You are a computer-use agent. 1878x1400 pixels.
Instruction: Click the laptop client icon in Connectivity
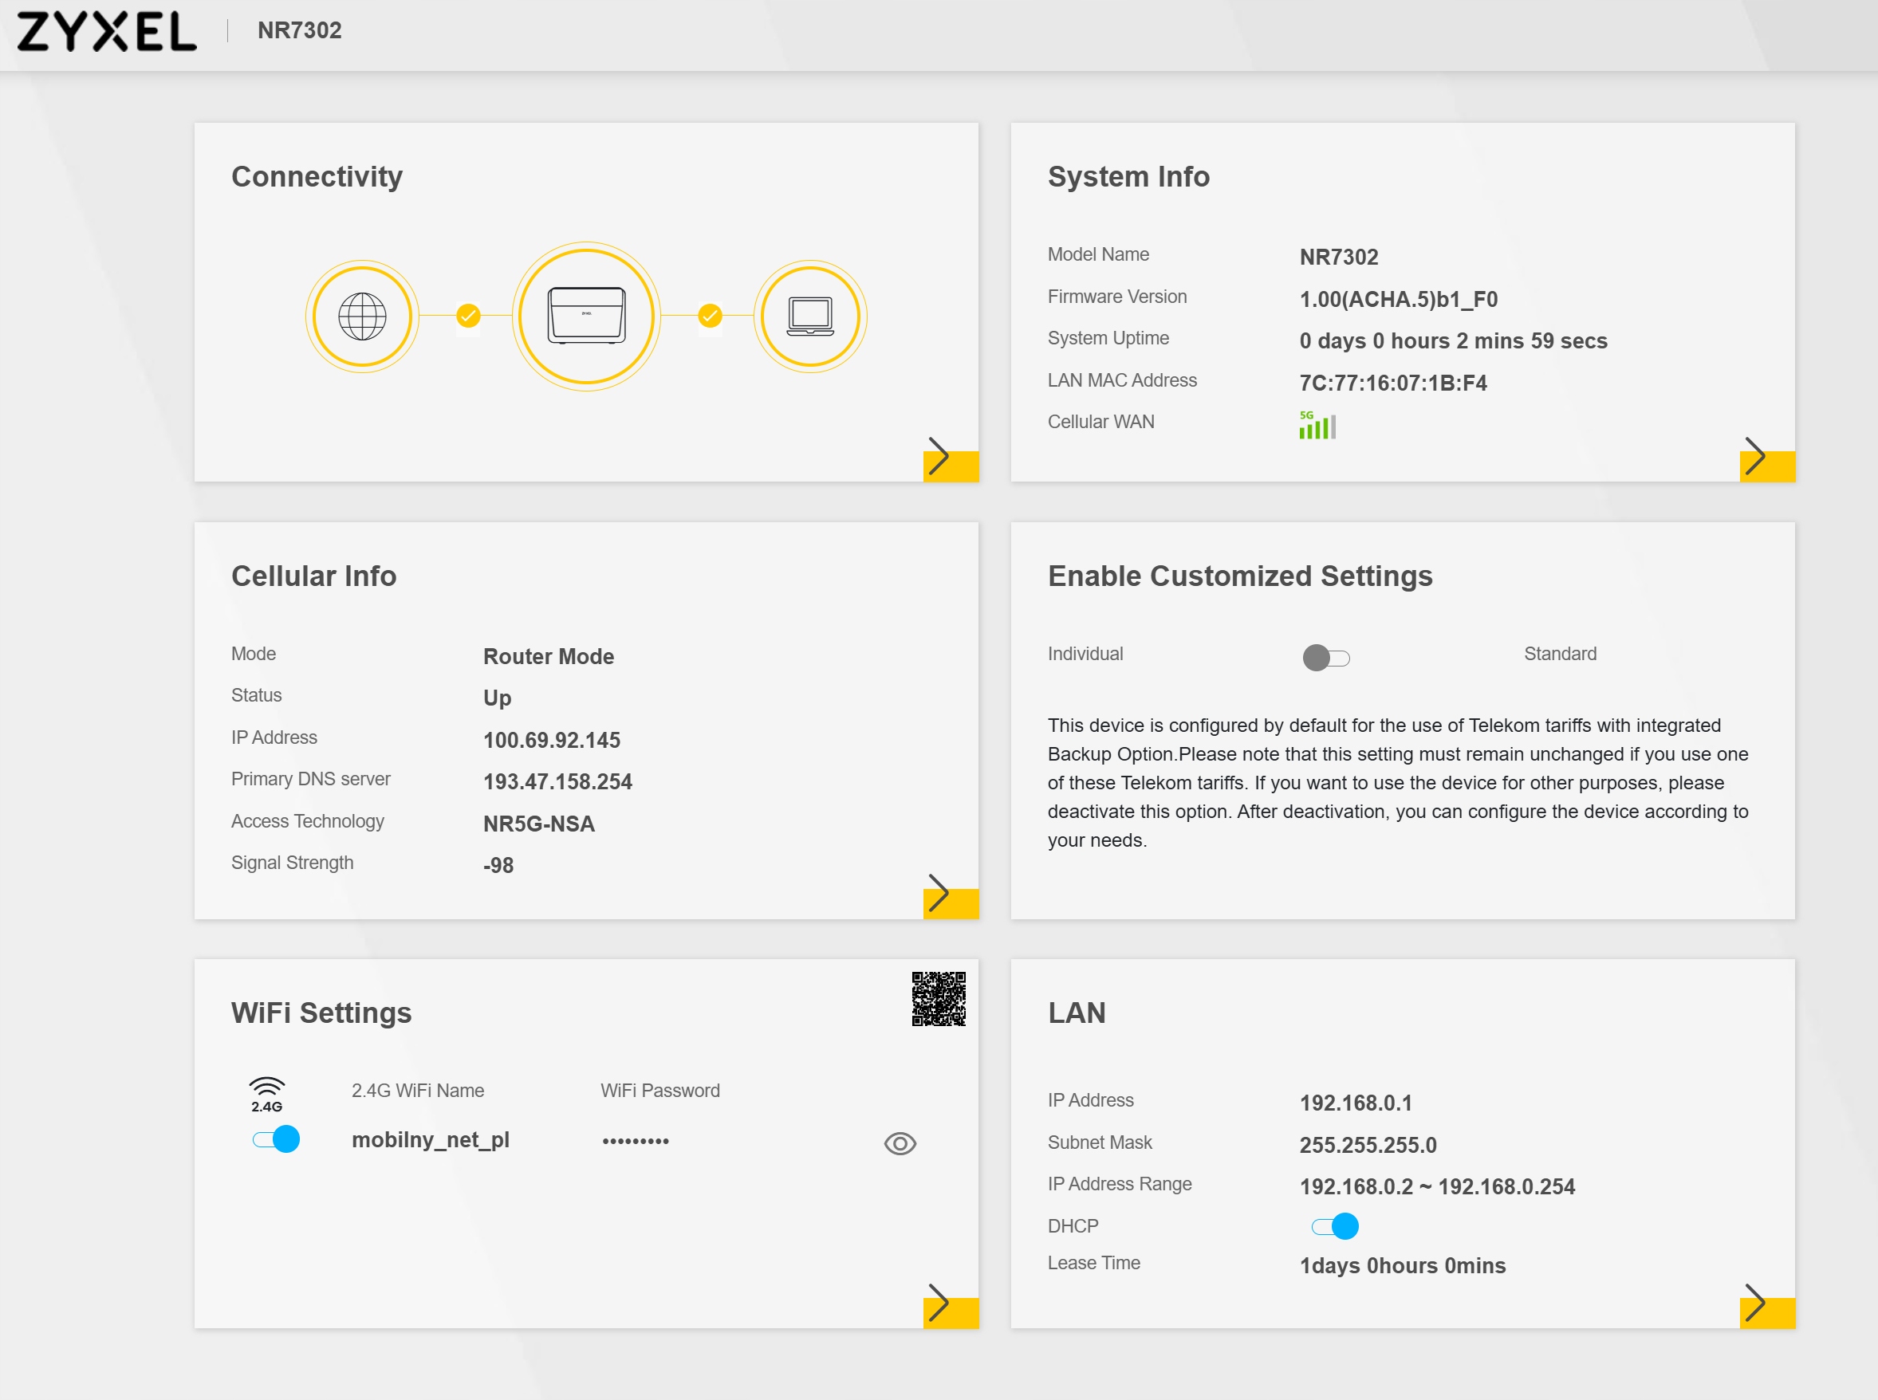(810, 316)
